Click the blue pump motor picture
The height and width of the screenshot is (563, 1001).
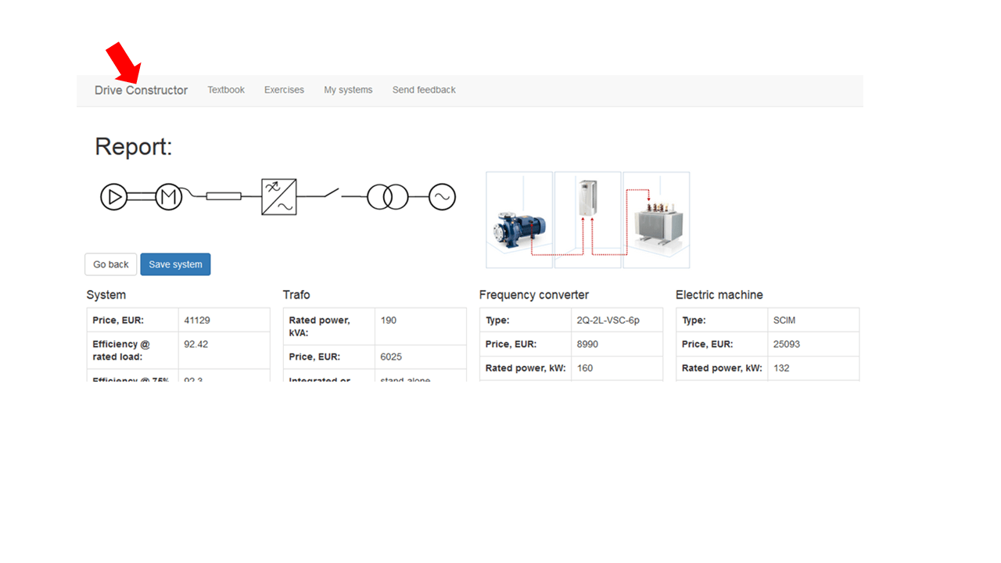519,228
